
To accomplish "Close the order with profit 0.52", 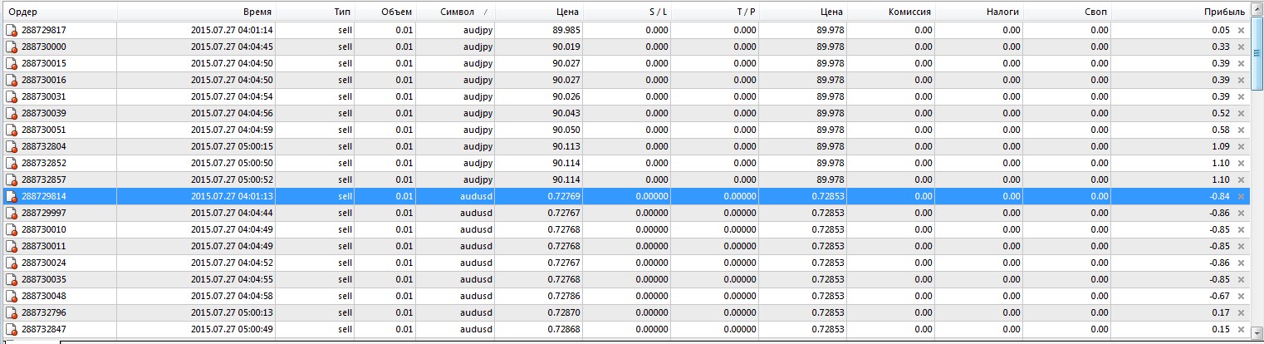I will 1241,113.
